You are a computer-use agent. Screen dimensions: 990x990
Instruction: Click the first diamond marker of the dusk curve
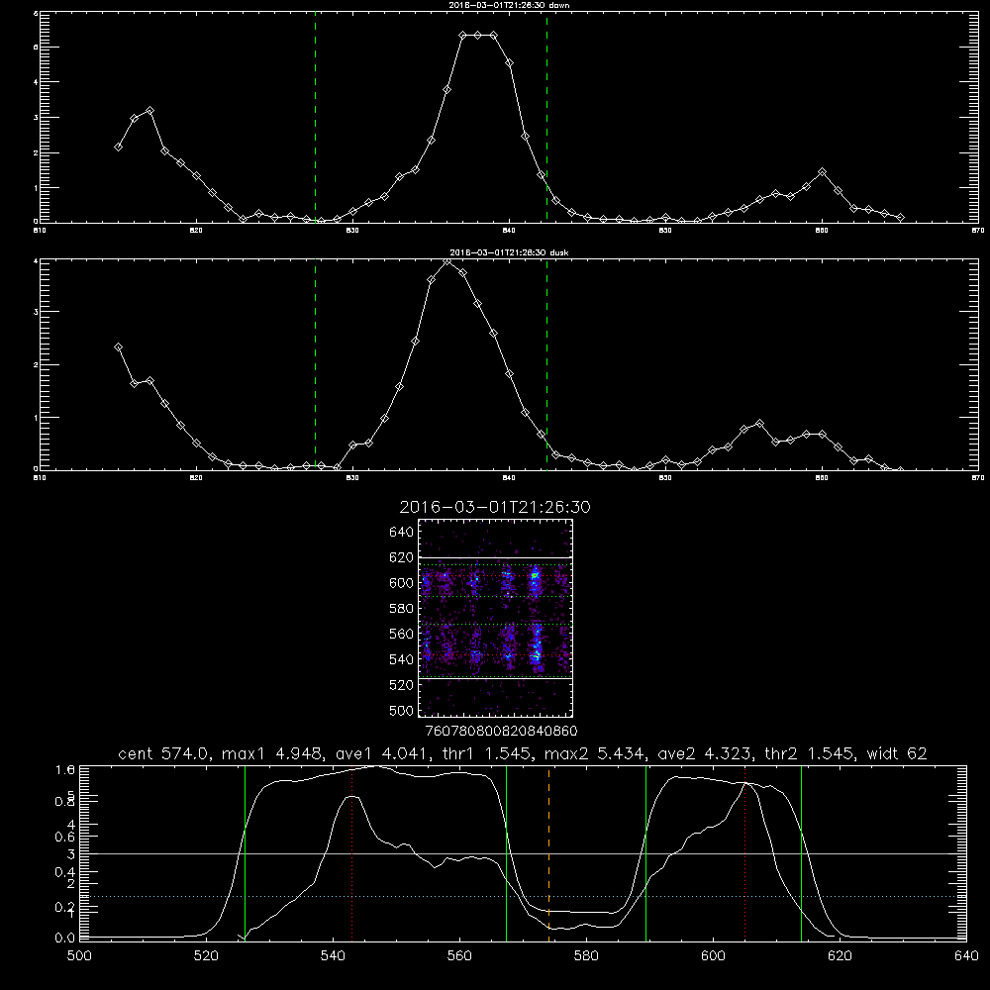pos(118,347)
